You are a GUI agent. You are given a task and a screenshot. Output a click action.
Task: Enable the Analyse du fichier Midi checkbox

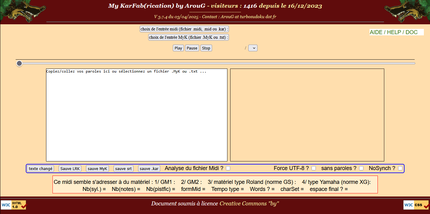228,168
